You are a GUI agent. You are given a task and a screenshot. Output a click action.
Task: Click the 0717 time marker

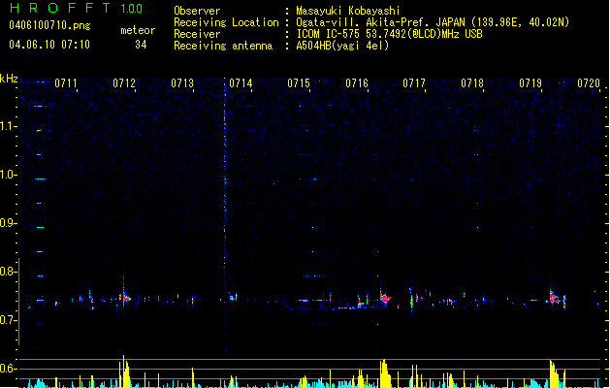414,83
